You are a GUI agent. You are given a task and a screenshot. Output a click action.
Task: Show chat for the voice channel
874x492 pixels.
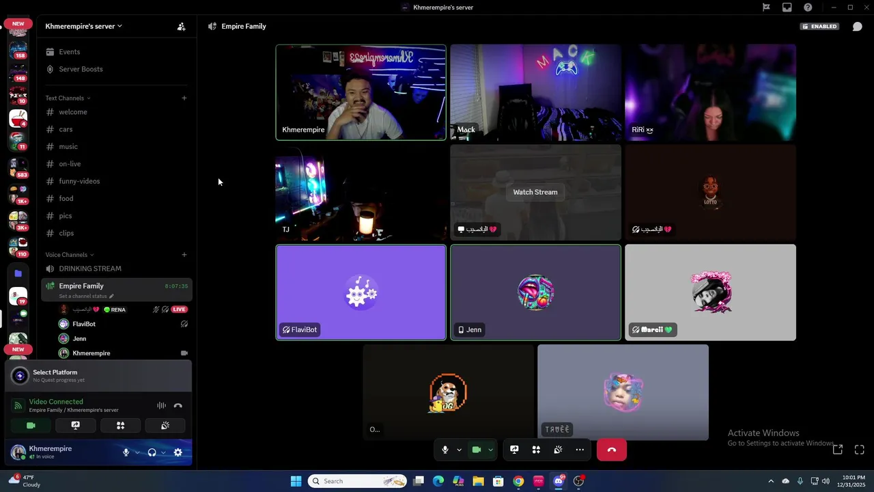click(857, 27)
